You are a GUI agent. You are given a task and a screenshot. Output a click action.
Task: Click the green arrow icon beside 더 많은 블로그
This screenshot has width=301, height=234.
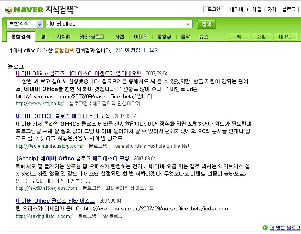coord(265,228)
